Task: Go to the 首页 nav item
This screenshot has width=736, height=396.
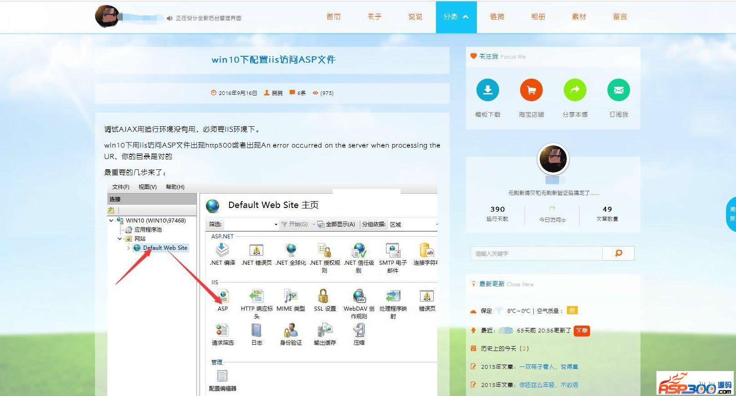Action: coord(333,17)
